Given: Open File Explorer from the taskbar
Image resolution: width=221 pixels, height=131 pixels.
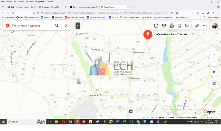Looking at the screenshot, I should [x=57, y=122].
